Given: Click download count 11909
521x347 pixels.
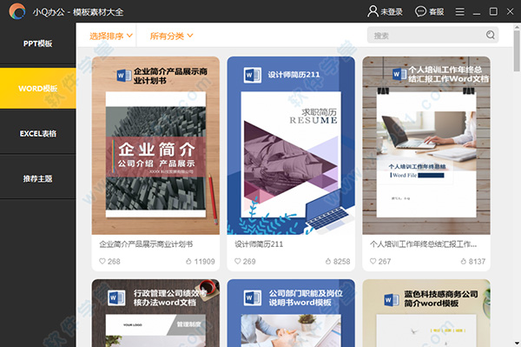Looking at the screenshot, I should 204,262.
